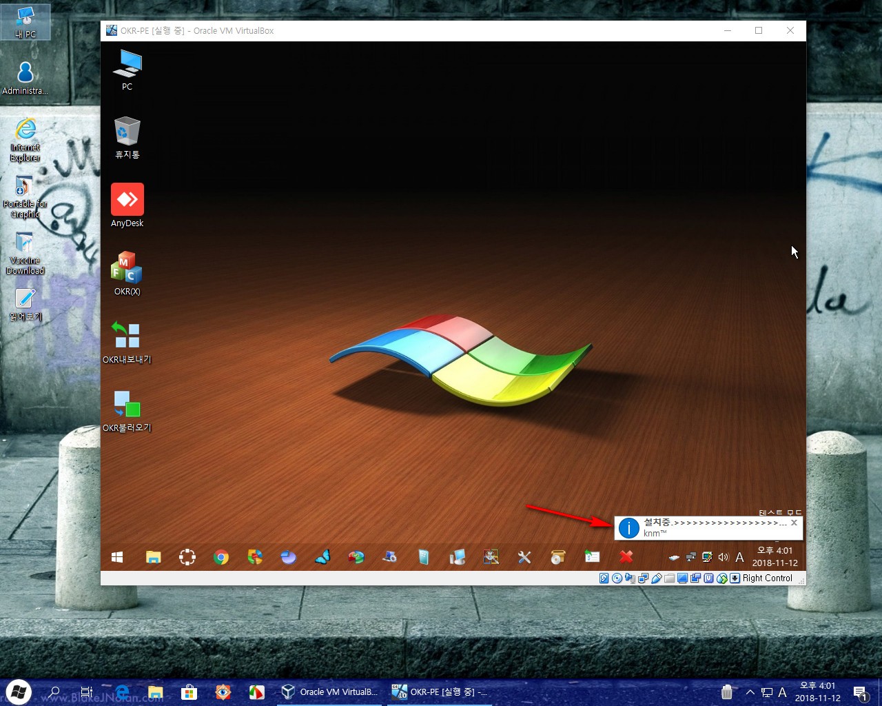Open the PC icon on VM desktop
This screenshot has width=882, height=706.
127,70
